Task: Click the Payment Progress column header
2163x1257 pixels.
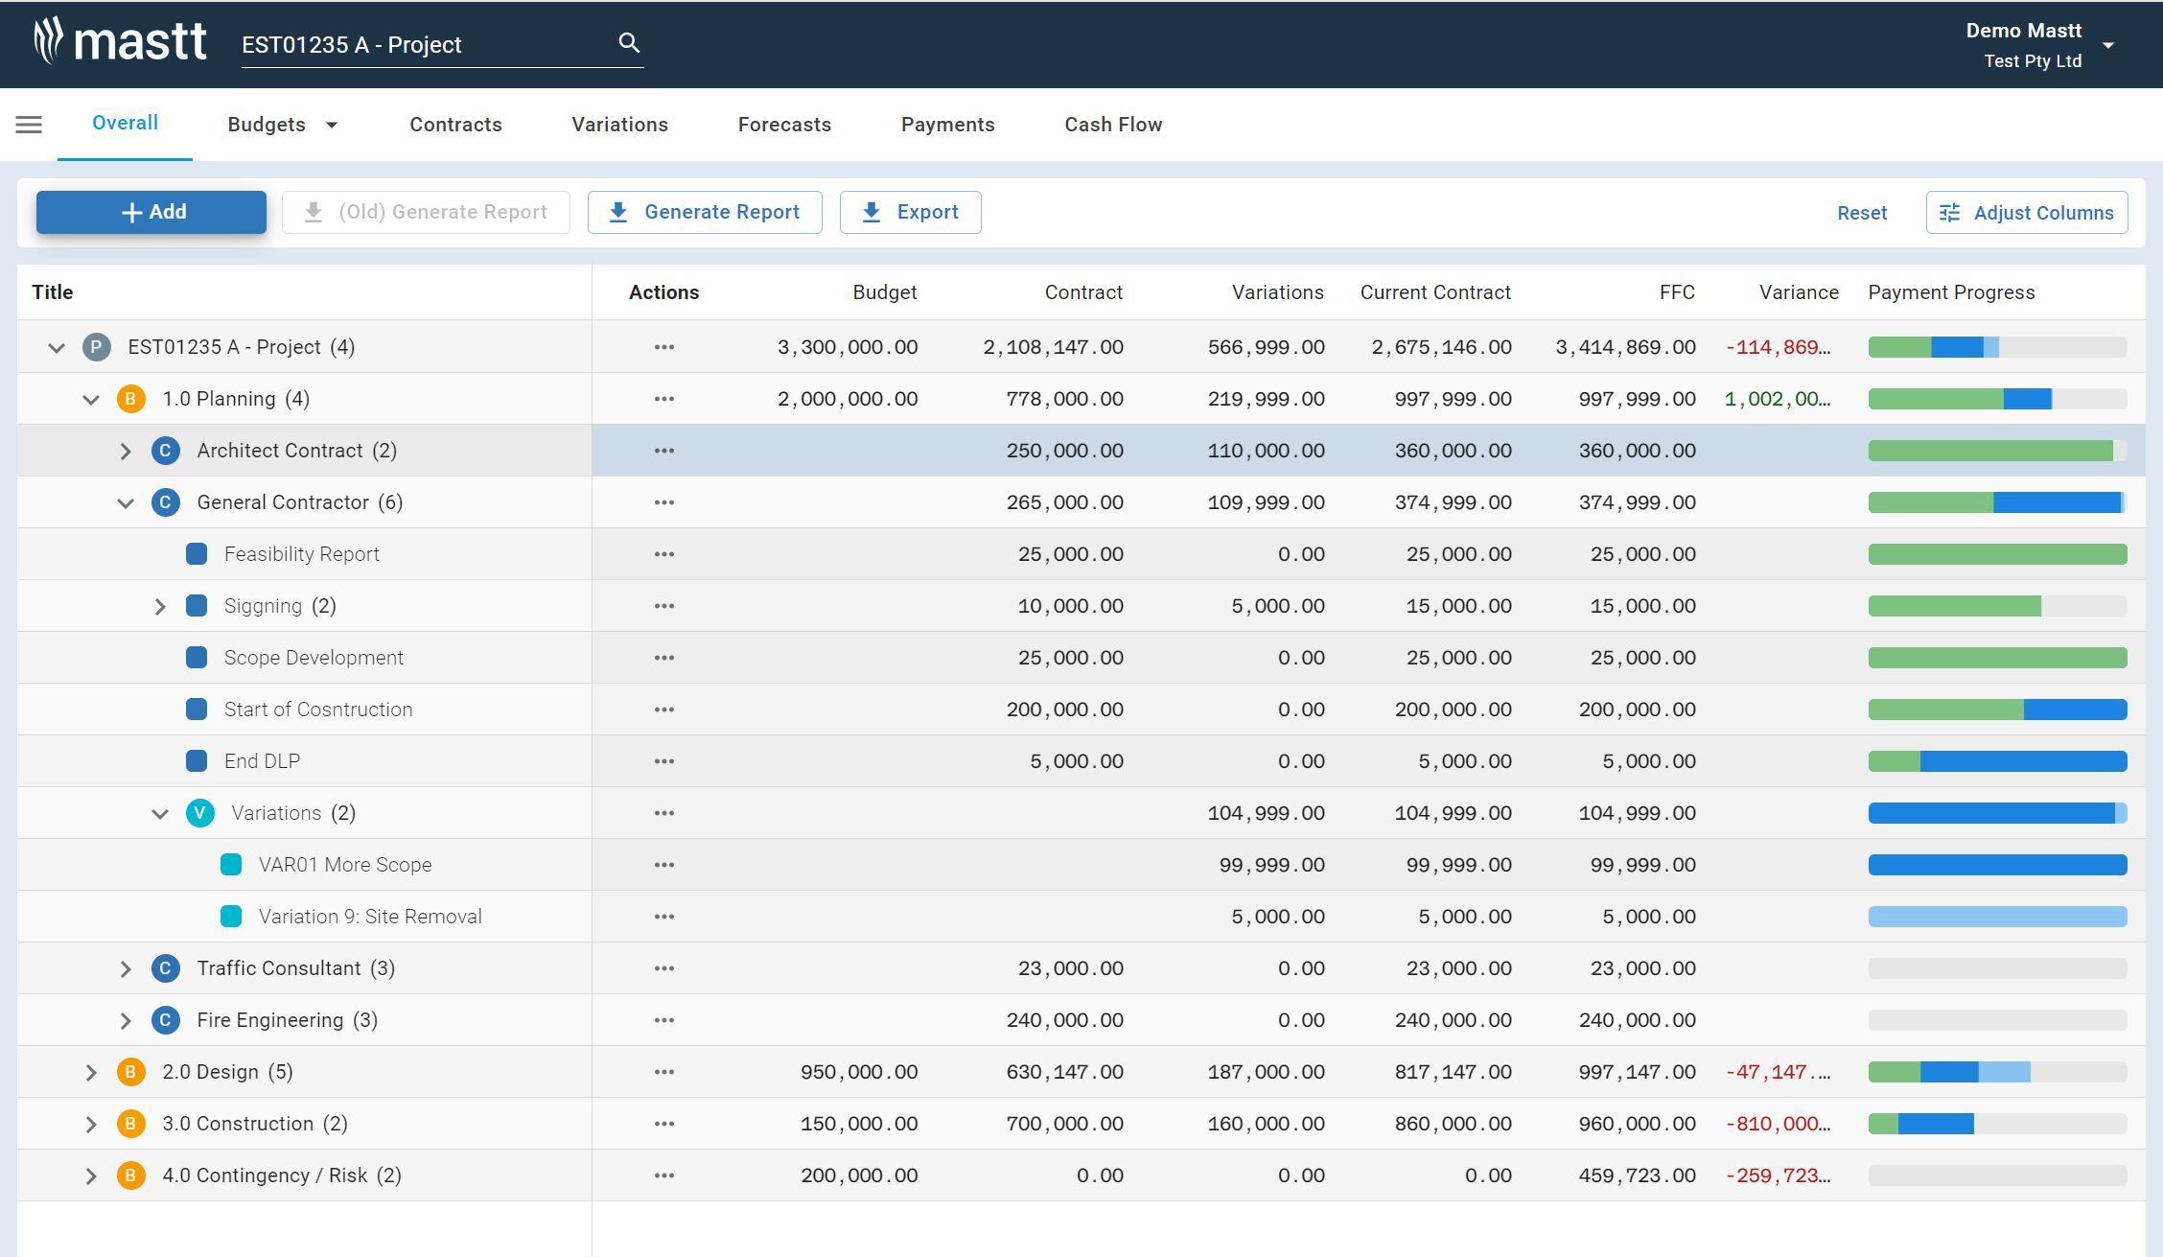Action: (x=1951, y=292)
